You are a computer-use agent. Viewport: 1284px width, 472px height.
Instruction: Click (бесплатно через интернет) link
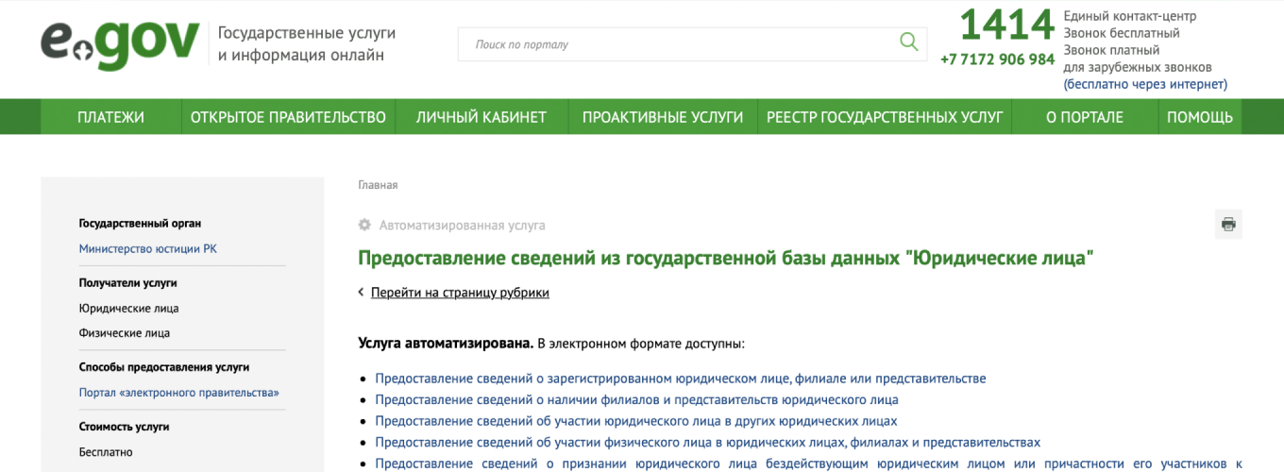[1145, 84]
